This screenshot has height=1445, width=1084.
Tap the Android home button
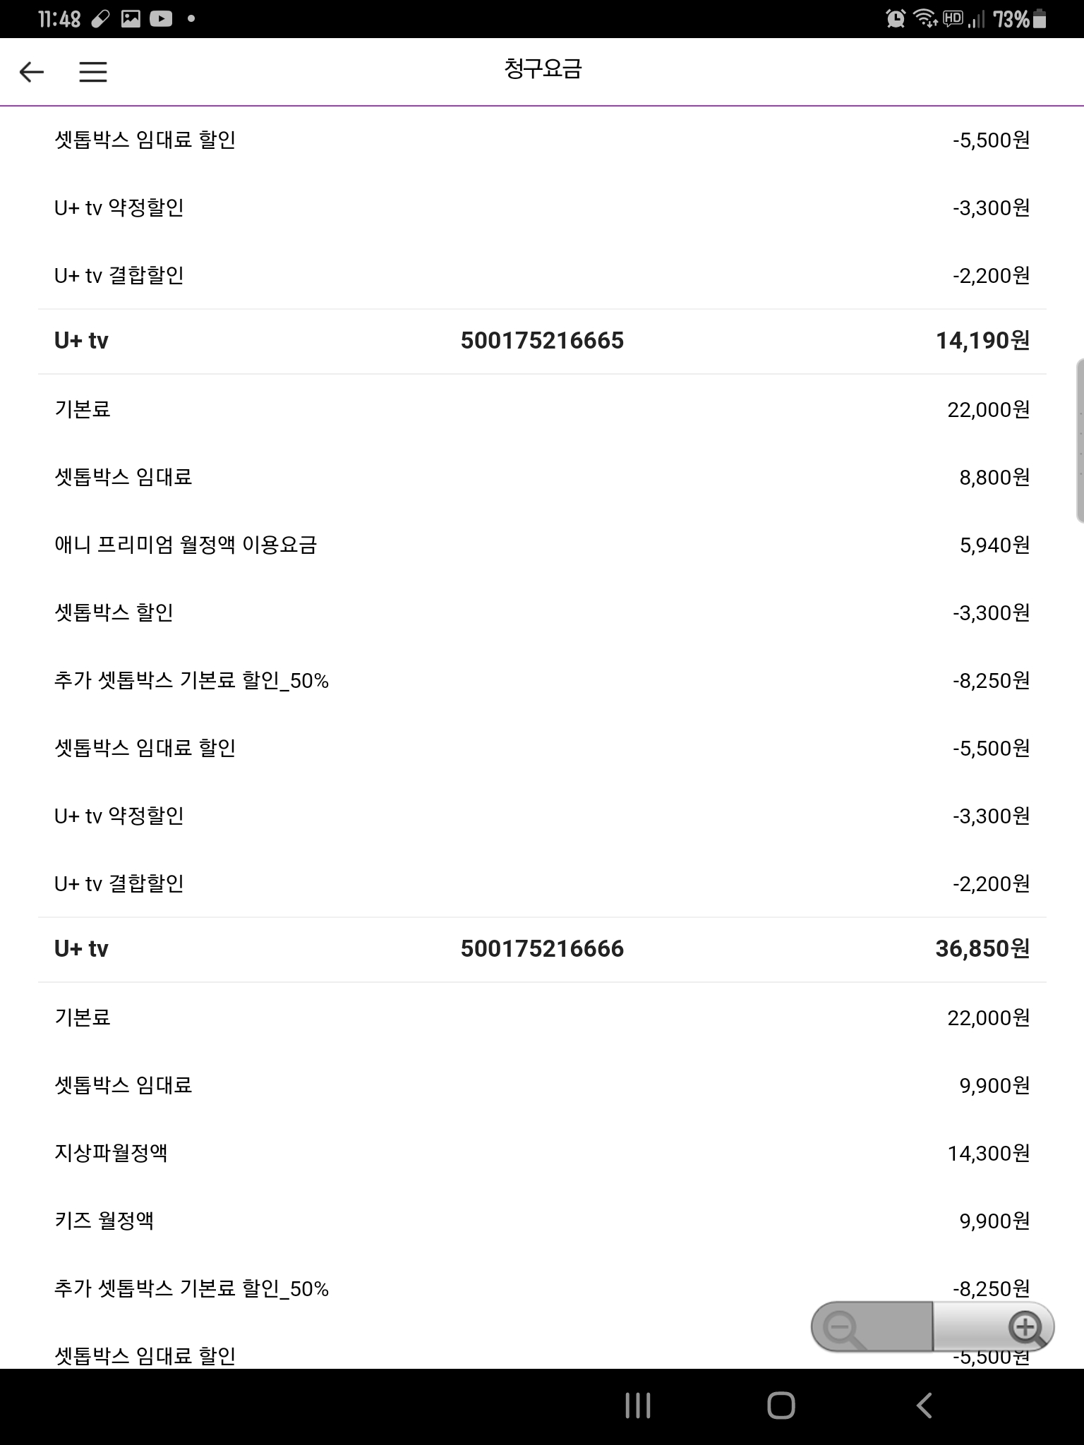point(781,1405)
